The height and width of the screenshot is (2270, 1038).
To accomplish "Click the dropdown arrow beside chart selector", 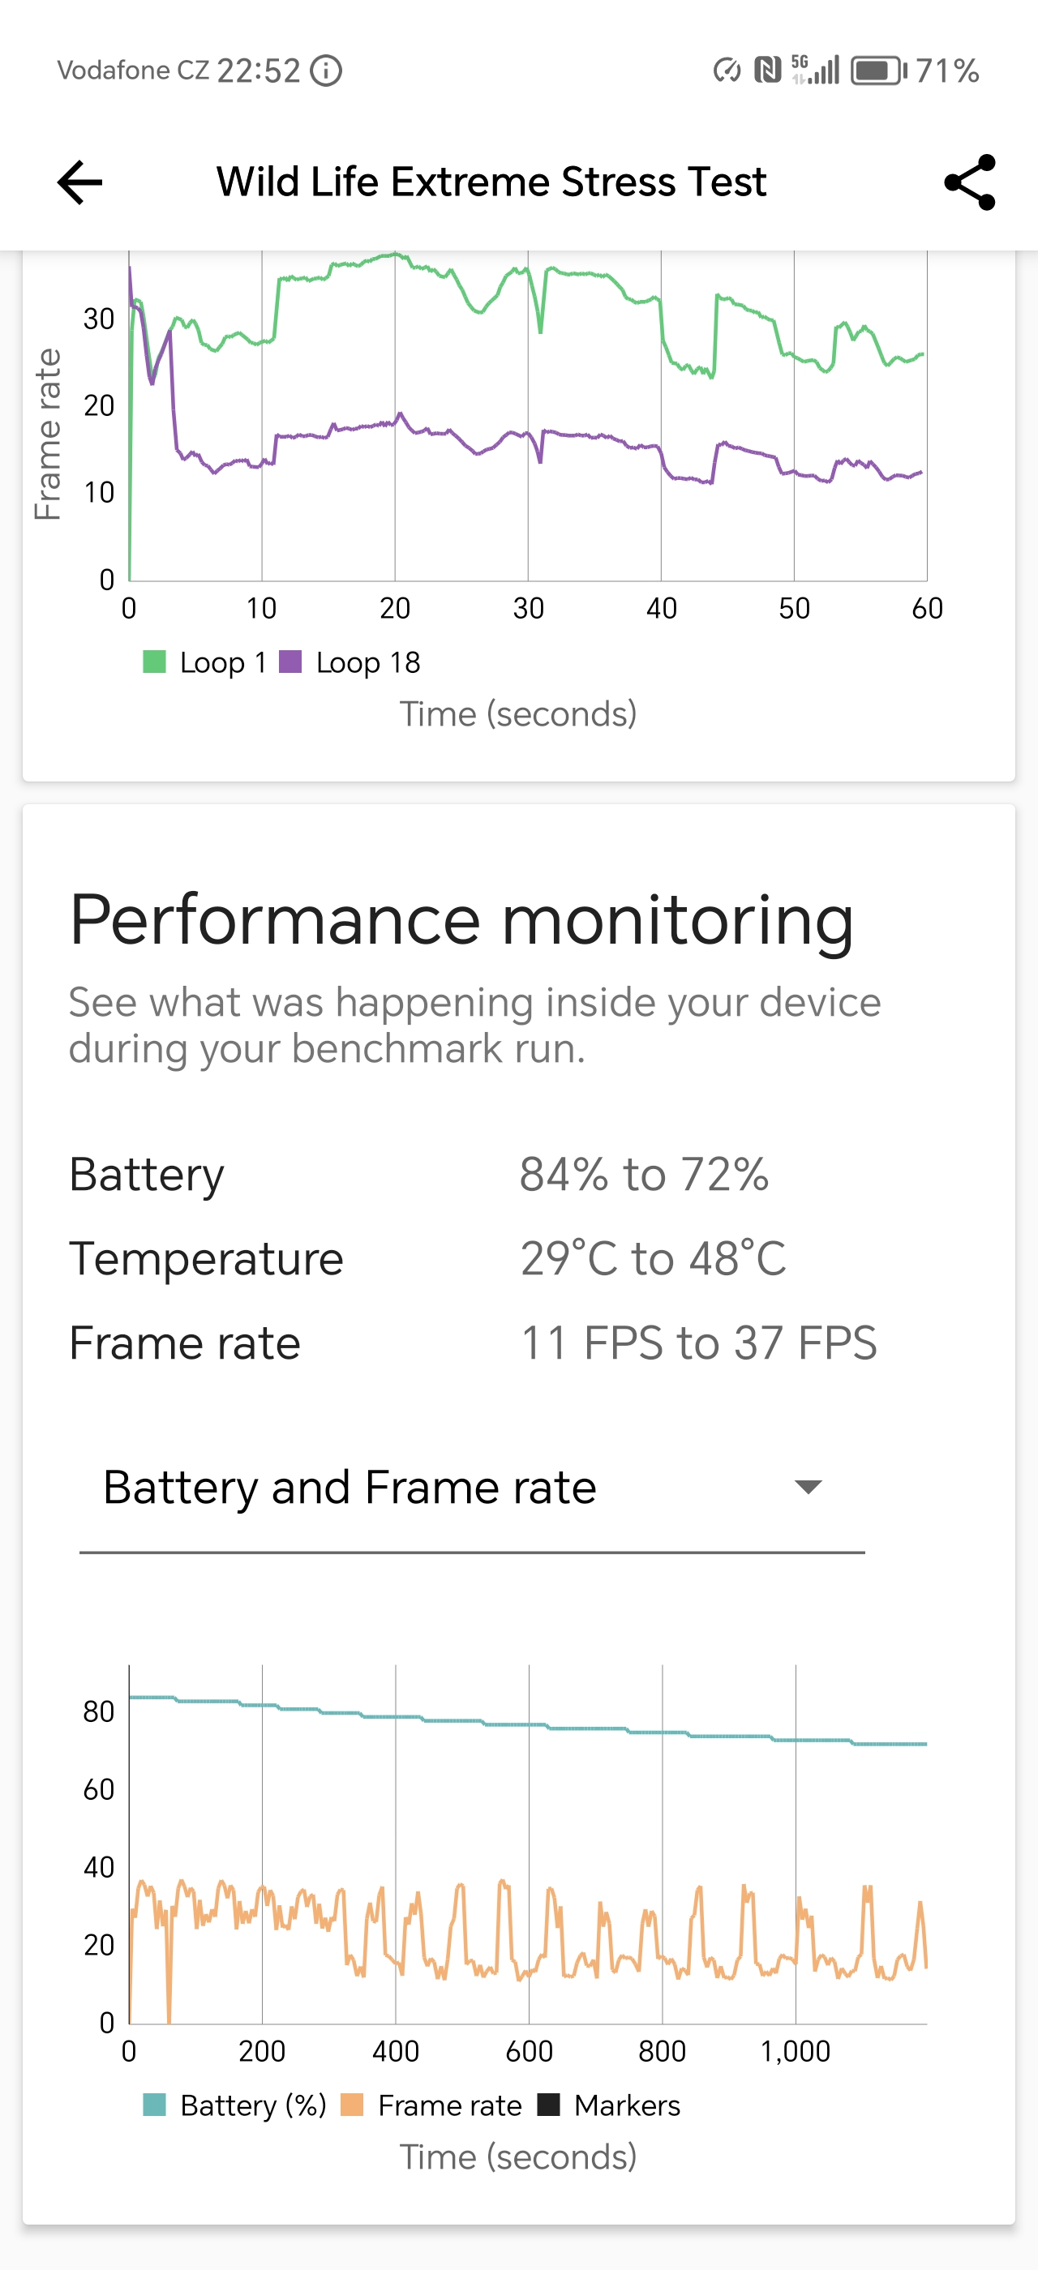I will click(808, 1488).
